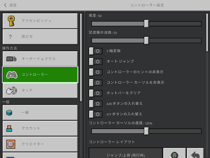Screen dimensions: 210x158
Task: Click the golden key accessibility icon
Action: pyautogui.click(x=11, y=21)
